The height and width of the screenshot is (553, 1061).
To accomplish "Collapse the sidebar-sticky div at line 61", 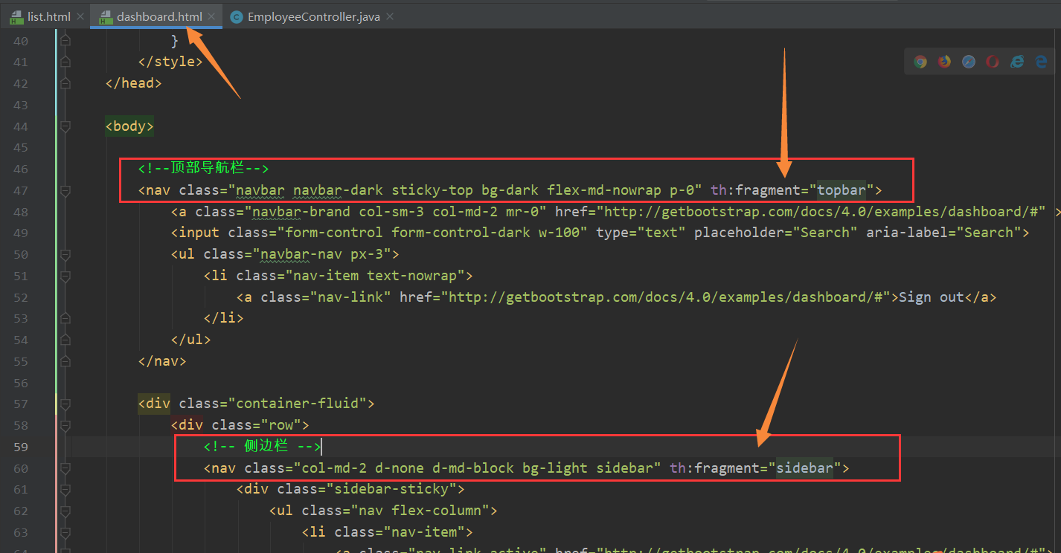I will pos(65,489).
